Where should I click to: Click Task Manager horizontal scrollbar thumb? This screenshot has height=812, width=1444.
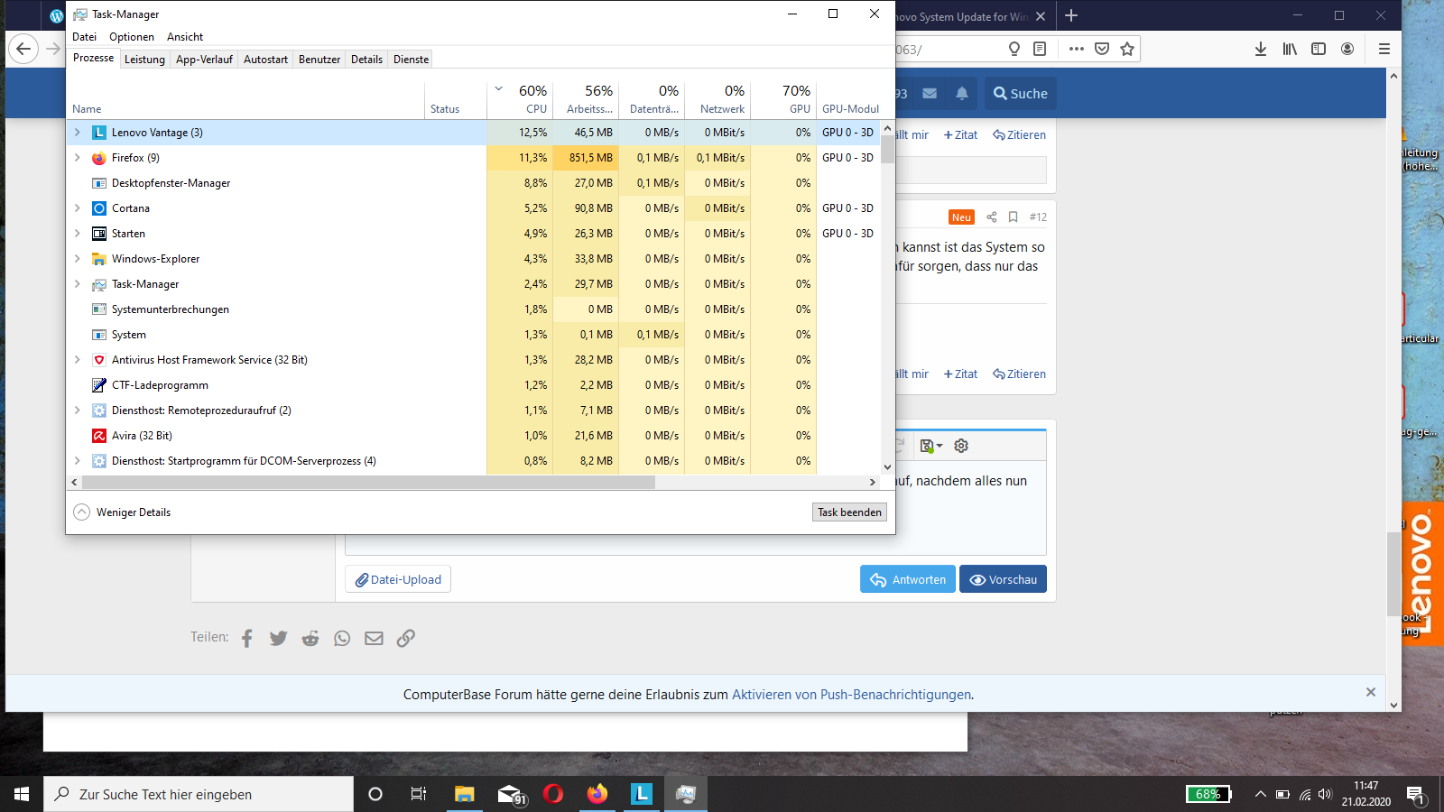coord(368,482)
